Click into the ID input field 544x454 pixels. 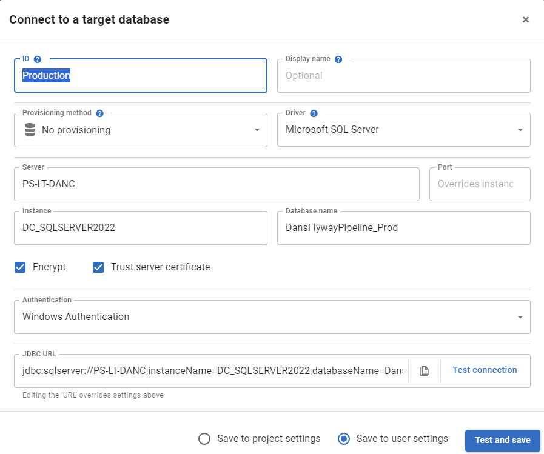click(x=141, y=76)
